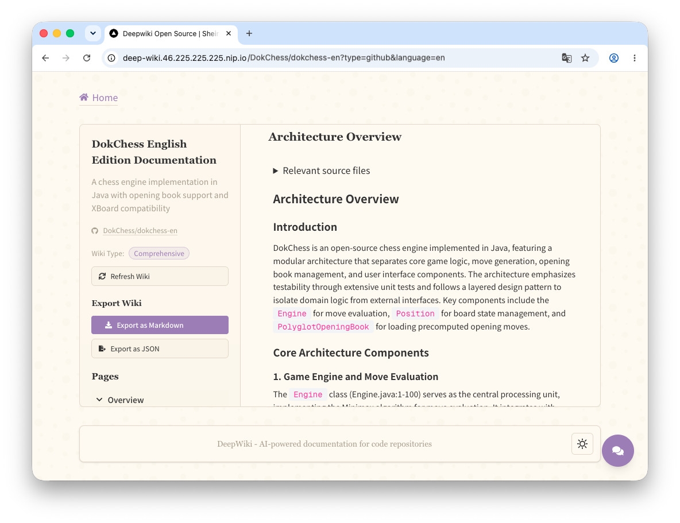Image resolution: width=680 pixels, height=523 pixels.
Task: Close the Deepwiki Open Source tab
Action: [229, 33]
